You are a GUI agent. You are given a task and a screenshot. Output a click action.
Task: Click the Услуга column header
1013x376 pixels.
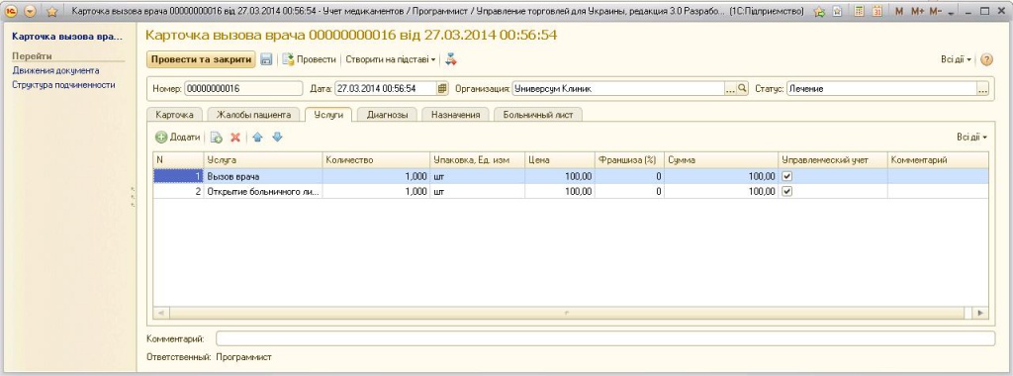point(263,159)
